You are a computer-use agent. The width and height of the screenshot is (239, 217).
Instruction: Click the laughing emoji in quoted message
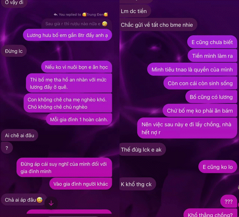104,24
